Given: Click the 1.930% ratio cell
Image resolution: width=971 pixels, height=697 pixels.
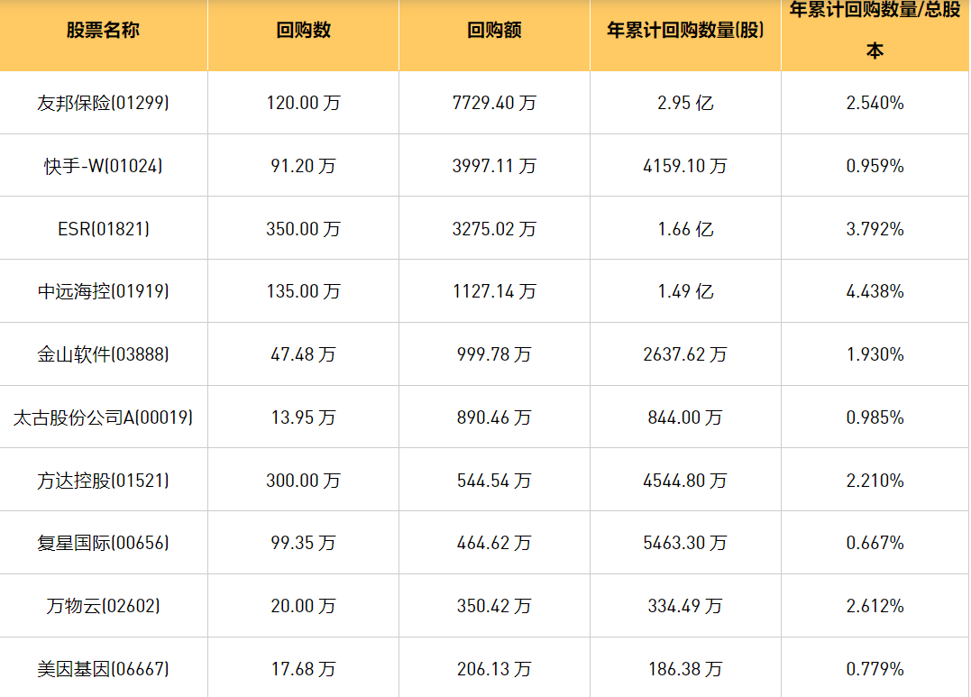Looking at the screenshot, I should [875, 355].
